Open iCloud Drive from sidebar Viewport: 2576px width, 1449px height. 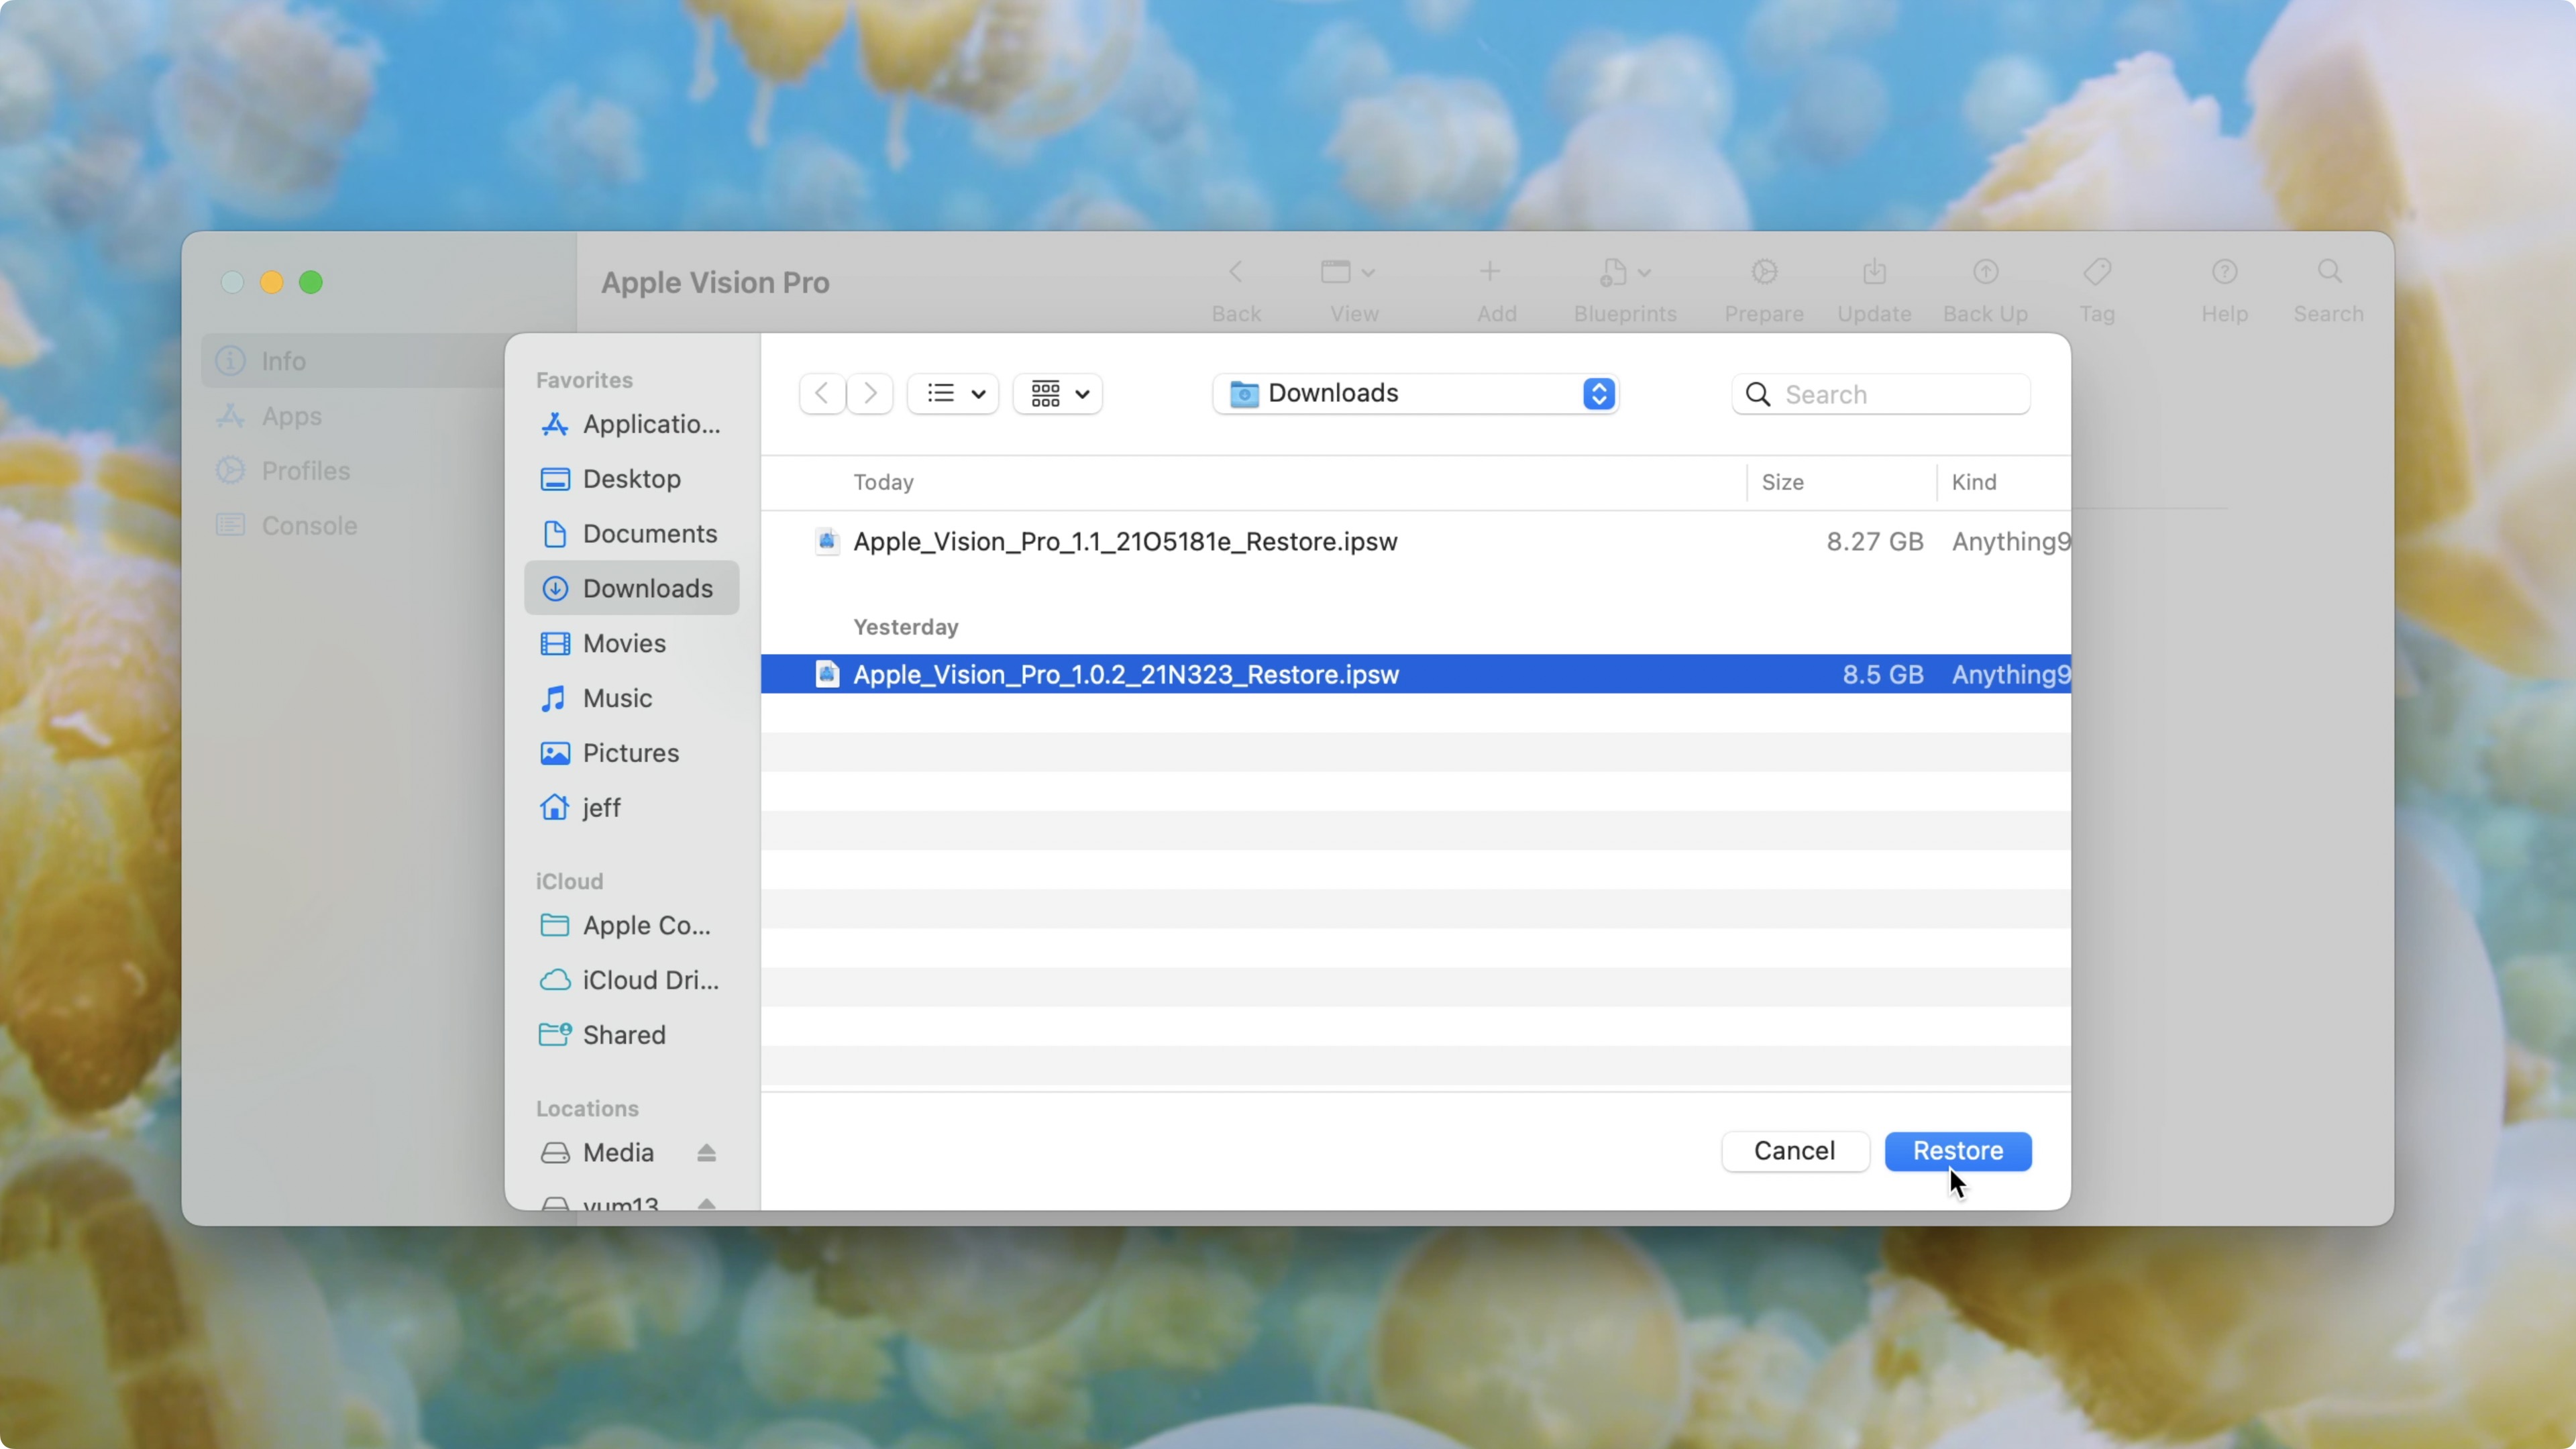[650, 980]
